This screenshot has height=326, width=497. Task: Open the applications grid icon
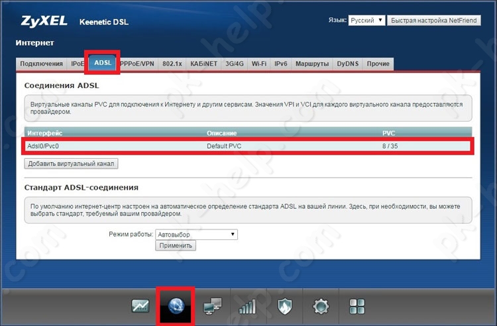coord(357,306)
